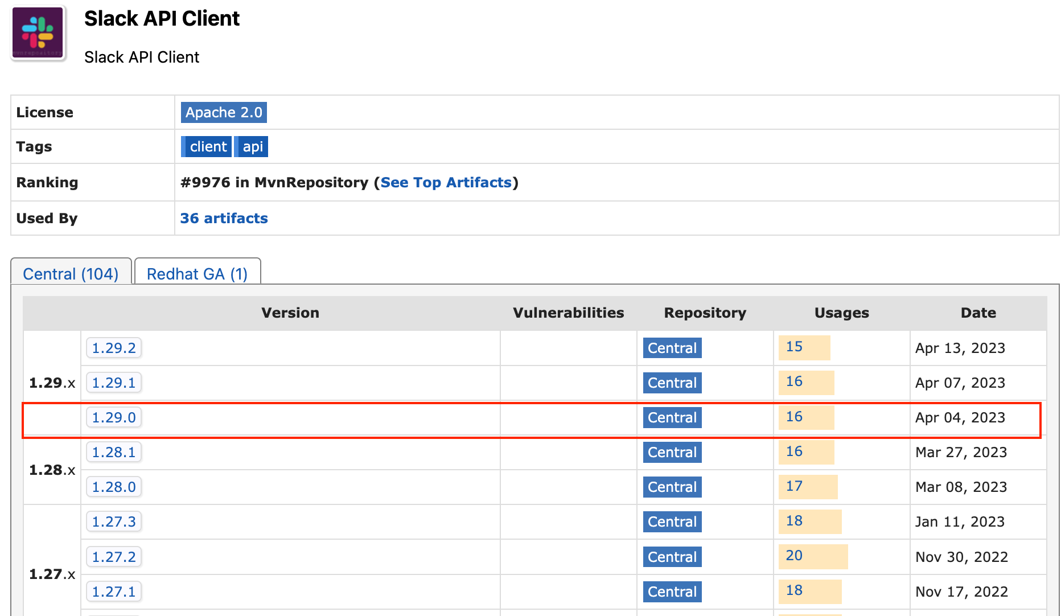The height and width of the screenshot is (616, 1061).
Task: Click the Central repository badge for 1.28.0
Action: (x=672, y=487)
